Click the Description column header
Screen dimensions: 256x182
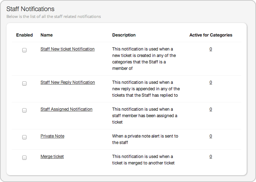[124, 35]
